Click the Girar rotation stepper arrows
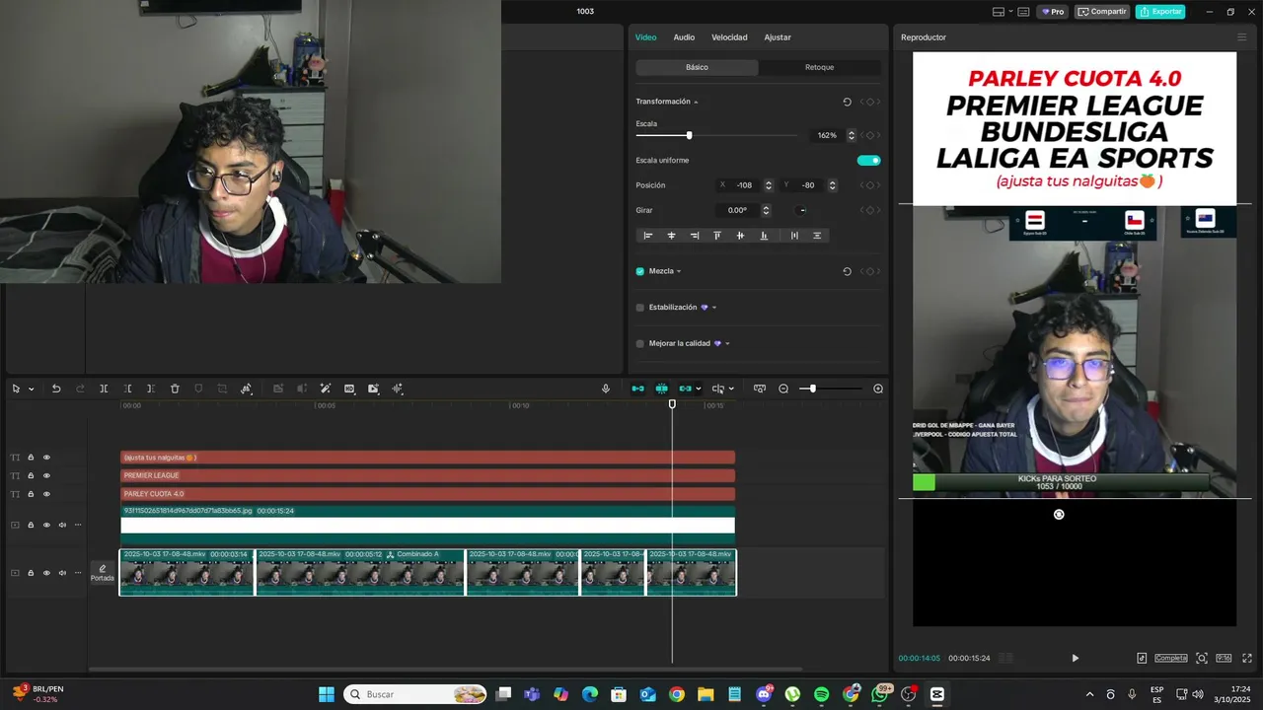The height and width of the screenshot is (710, 1263). coord(766,210)
